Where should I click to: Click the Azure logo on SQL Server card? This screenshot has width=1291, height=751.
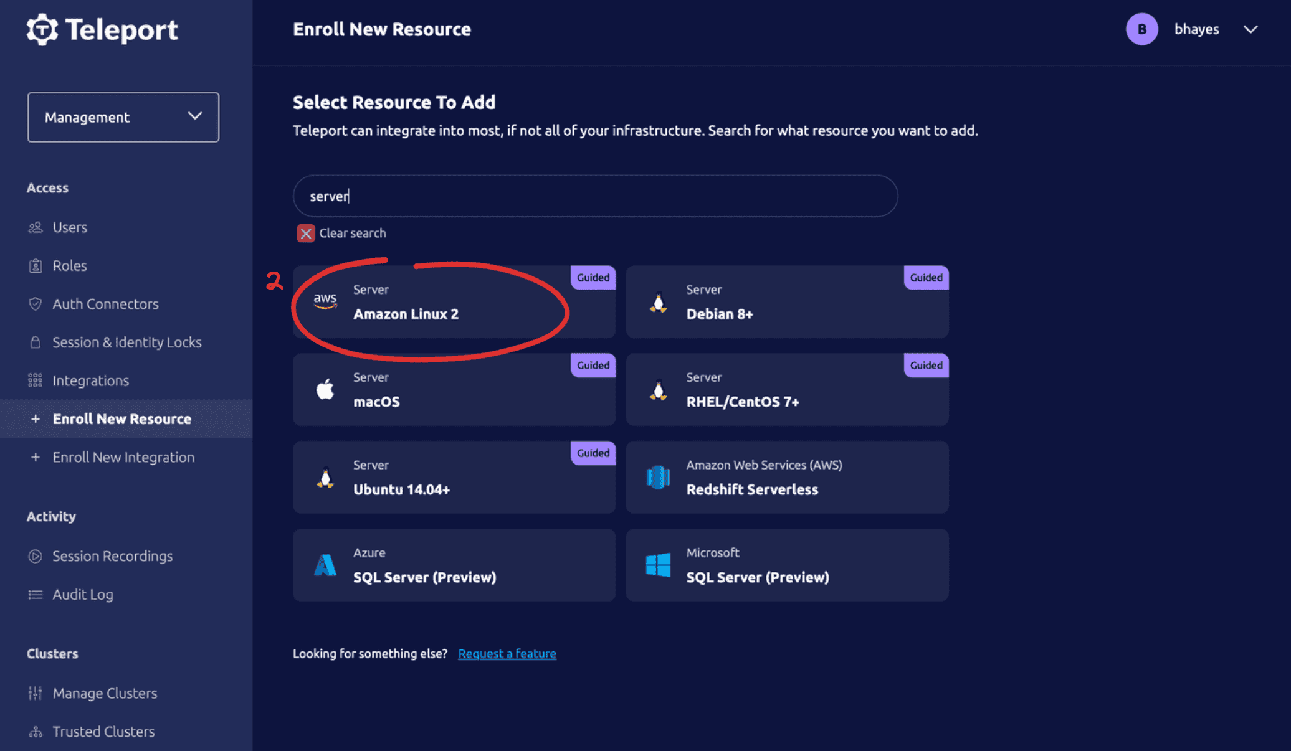(x=325, y=565)
